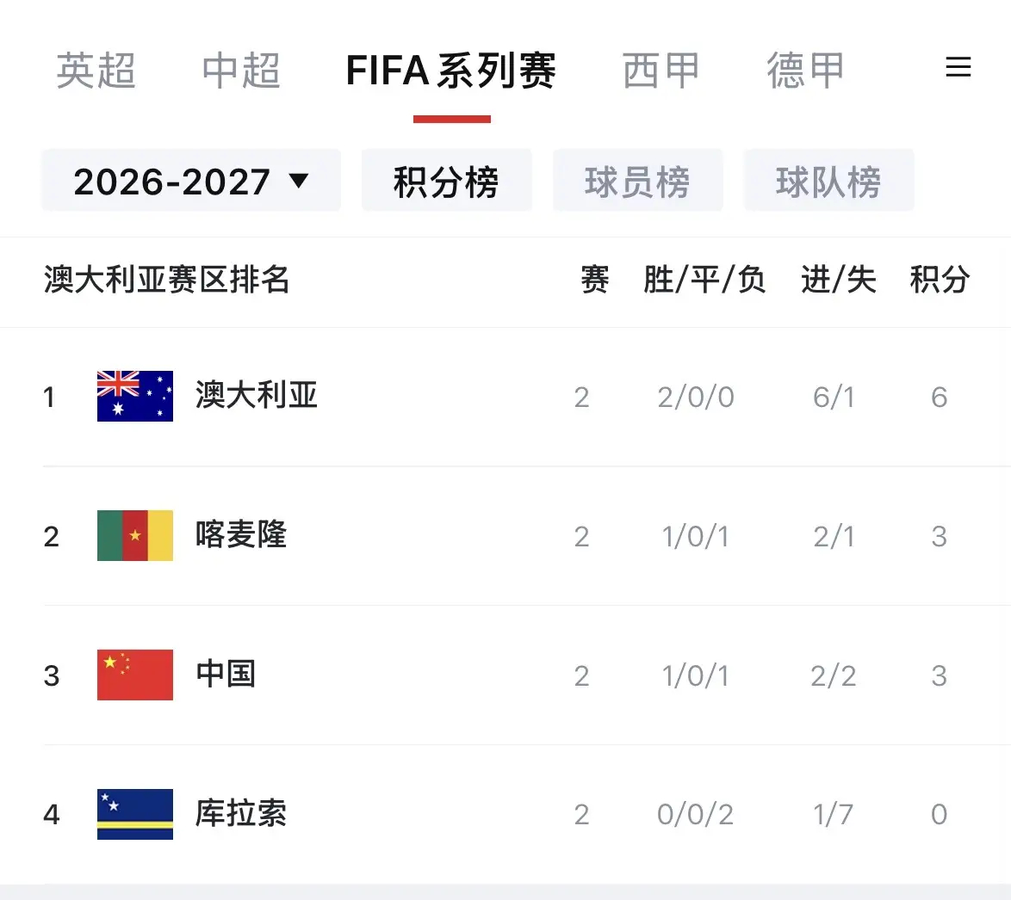This screenshot has width=1011, height=900.
Task: Show the 球员榜 player rankings
Action: (637, 182)
